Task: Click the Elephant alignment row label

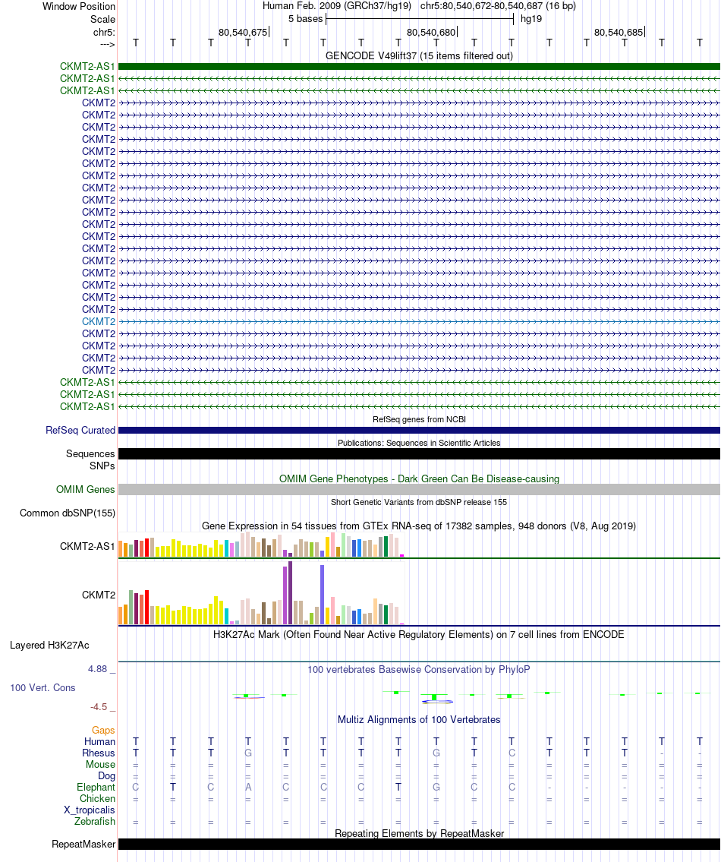Action: [x=96, y=788]
